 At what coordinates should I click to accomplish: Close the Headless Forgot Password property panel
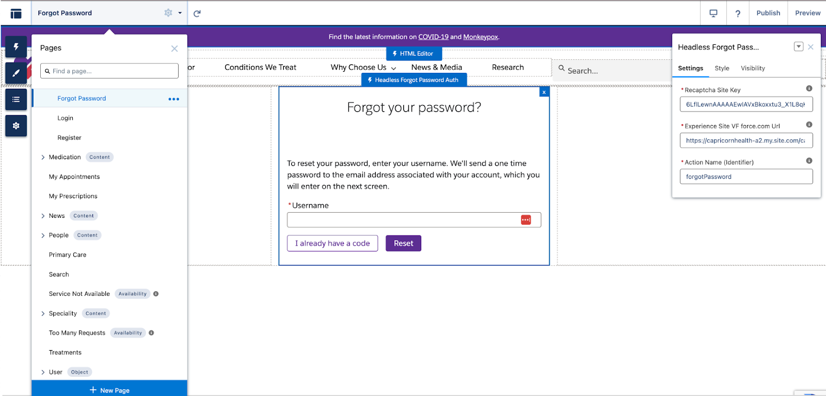coord(811,47)
